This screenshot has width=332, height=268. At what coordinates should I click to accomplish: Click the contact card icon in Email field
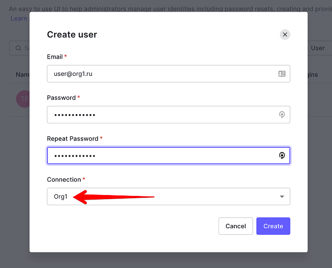point(282,73)
